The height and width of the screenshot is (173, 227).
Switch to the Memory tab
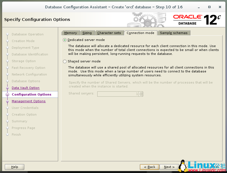[x=70, y=33]
